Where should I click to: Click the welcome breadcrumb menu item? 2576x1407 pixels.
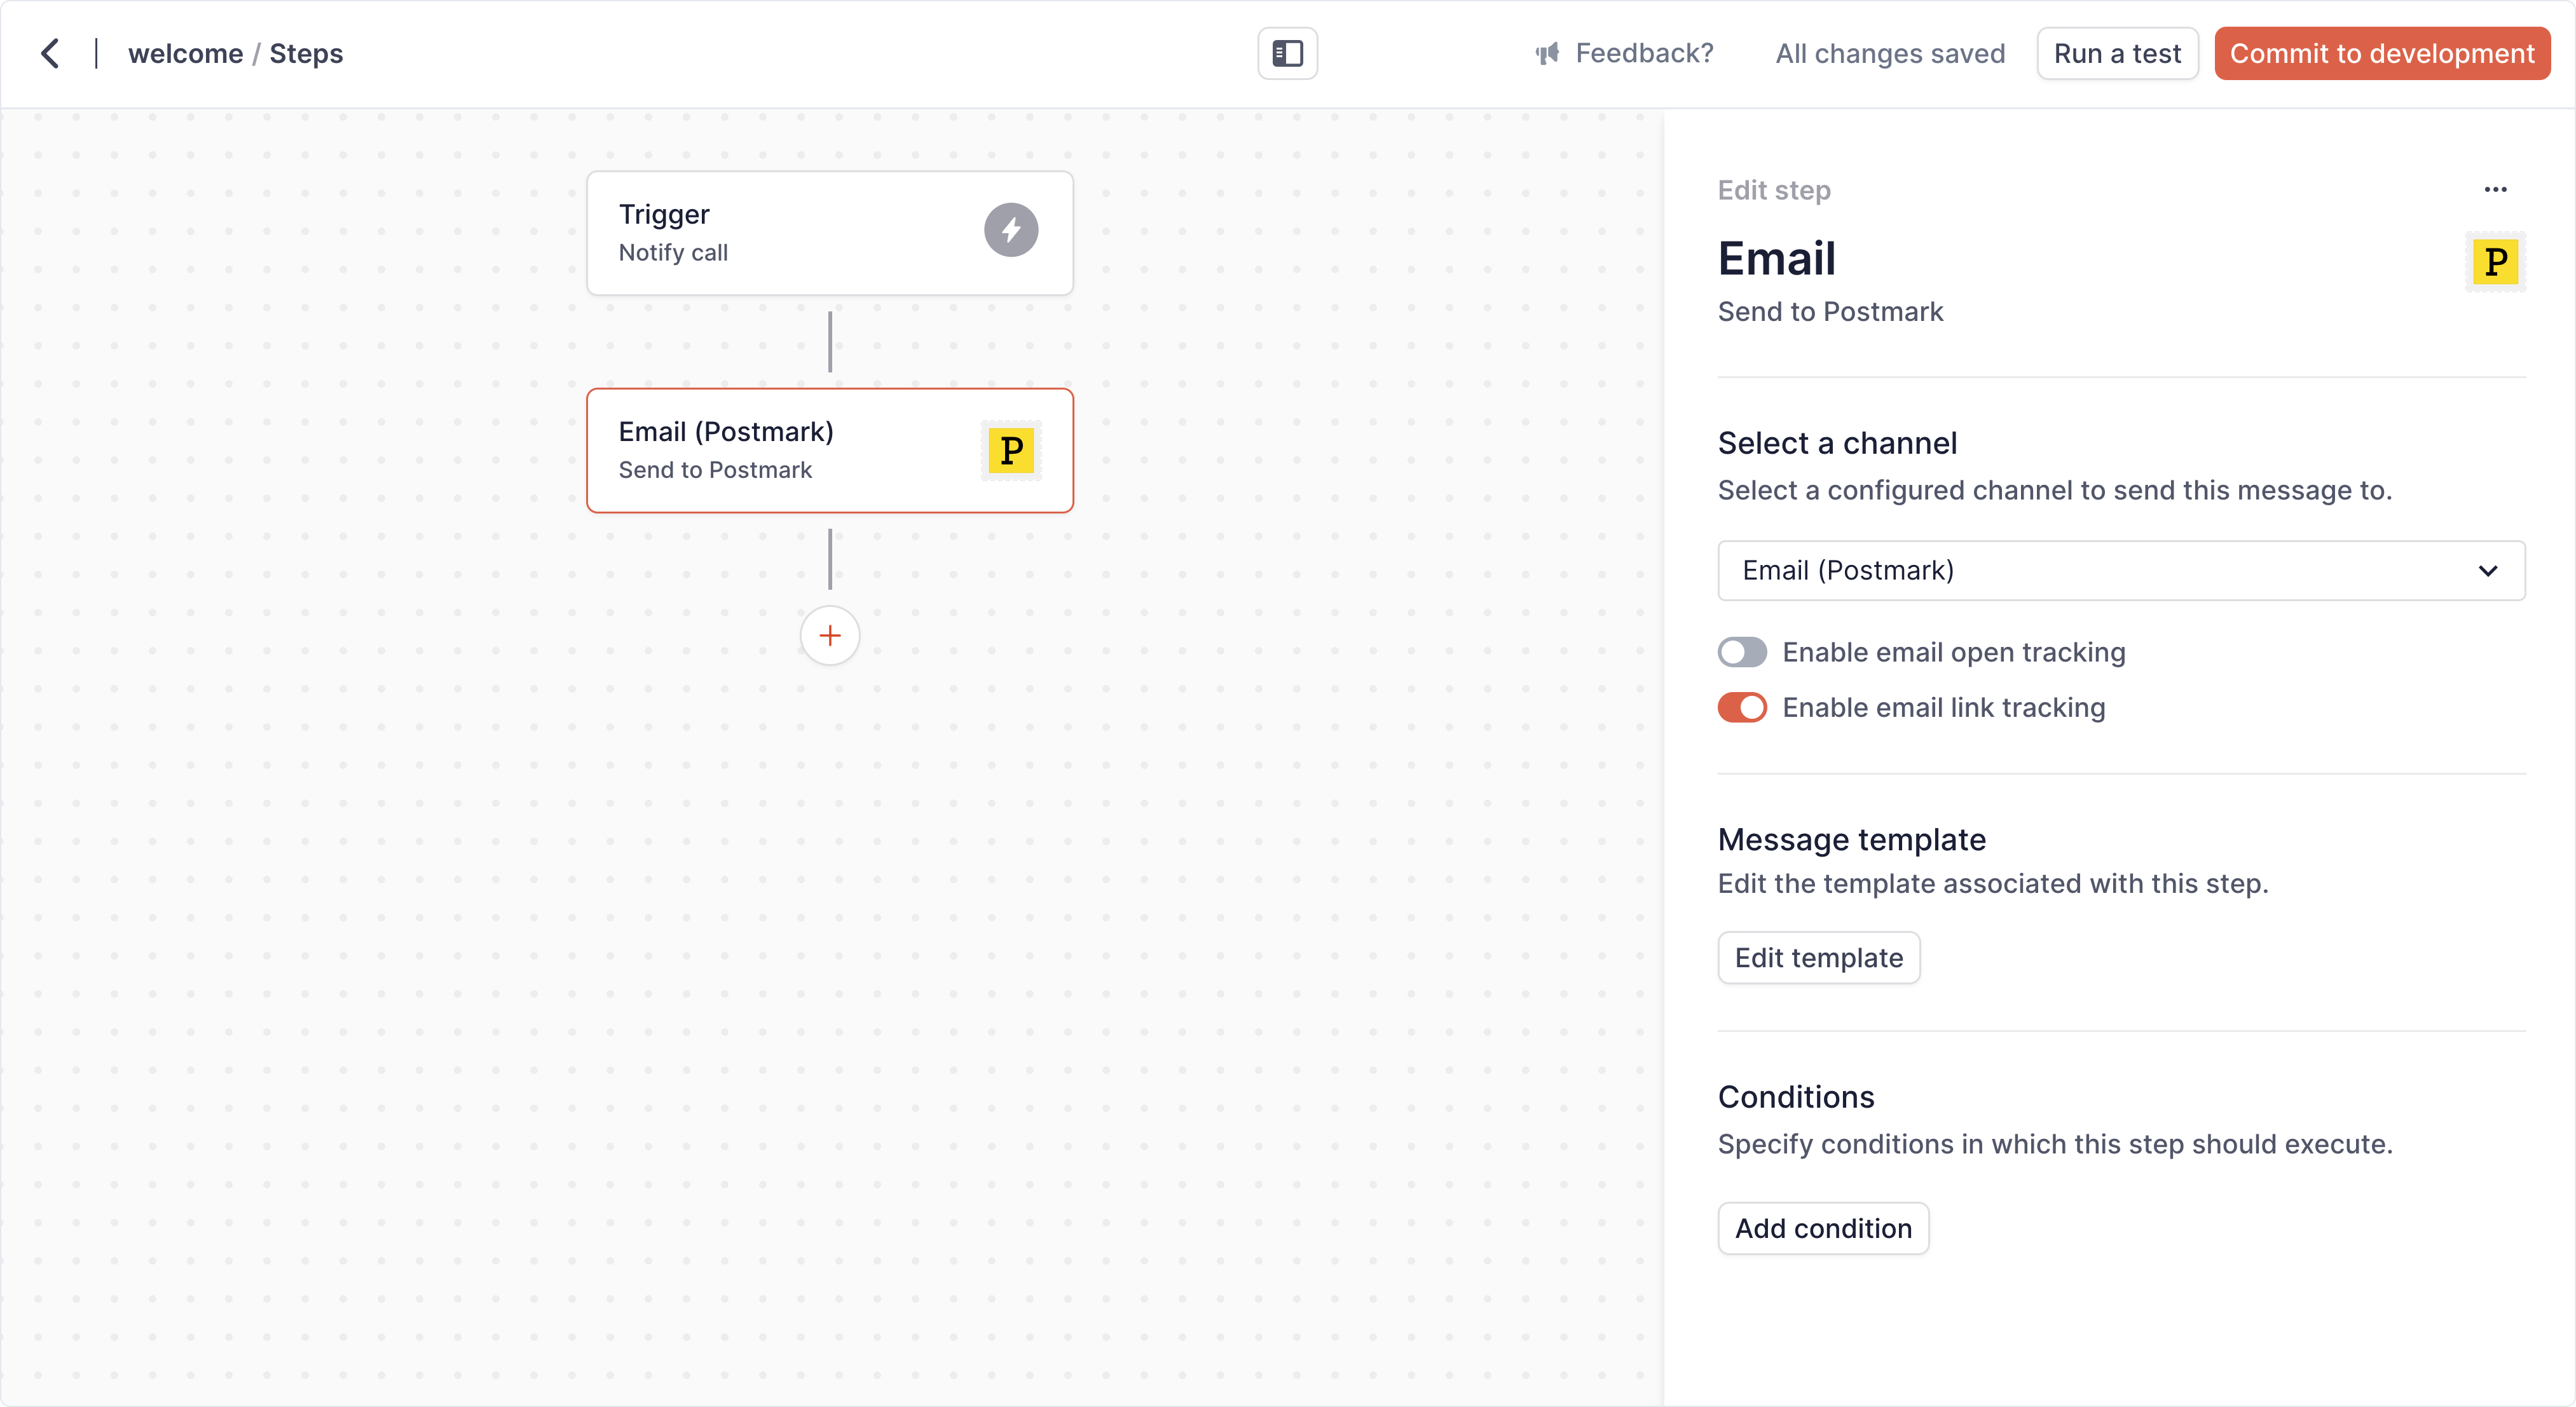pyautogui.click(x=186, y=52)
